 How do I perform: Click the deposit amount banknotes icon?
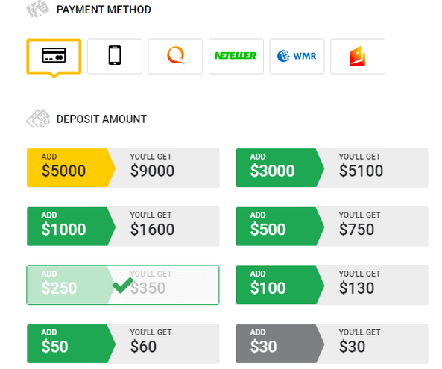click(x=38, y=119)
